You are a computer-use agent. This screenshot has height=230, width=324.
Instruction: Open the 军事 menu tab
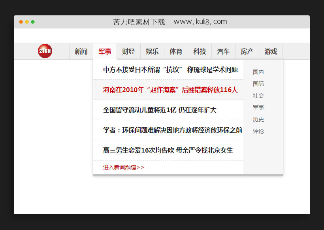pyautogui.click(x=105, y=51)
